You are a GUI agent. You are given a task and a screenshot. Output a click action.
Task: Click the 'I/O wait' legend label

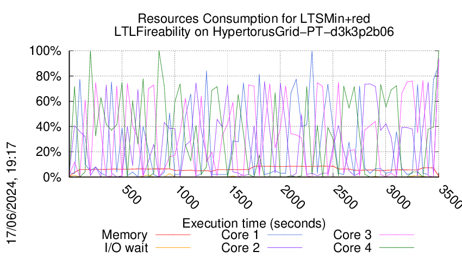click(x=127, y=248)
